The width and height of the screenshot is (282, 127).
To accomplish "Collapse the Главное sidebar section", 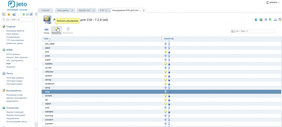I will click(11, 26).
